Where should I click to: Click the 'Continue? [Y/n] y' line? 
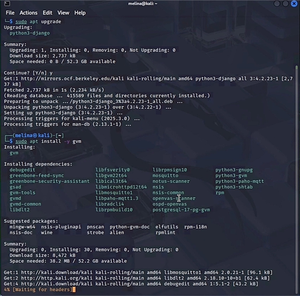pyautogui.click(x=28, y=73)
